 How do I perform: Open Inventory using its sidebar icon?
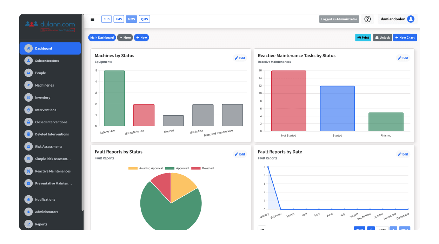click(28, 97)
